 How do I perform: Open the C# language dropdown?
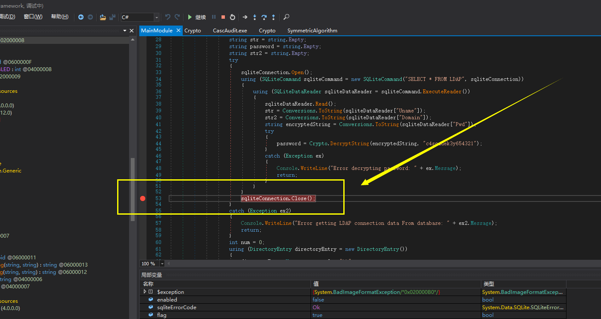[156, 17]
